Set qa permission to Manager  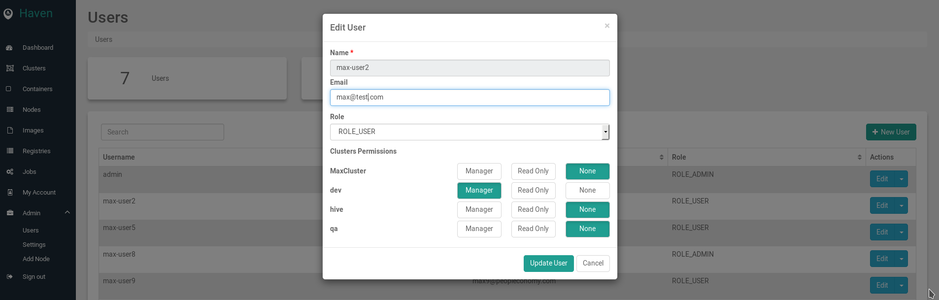pyautogui.click(x=479, y=229)
